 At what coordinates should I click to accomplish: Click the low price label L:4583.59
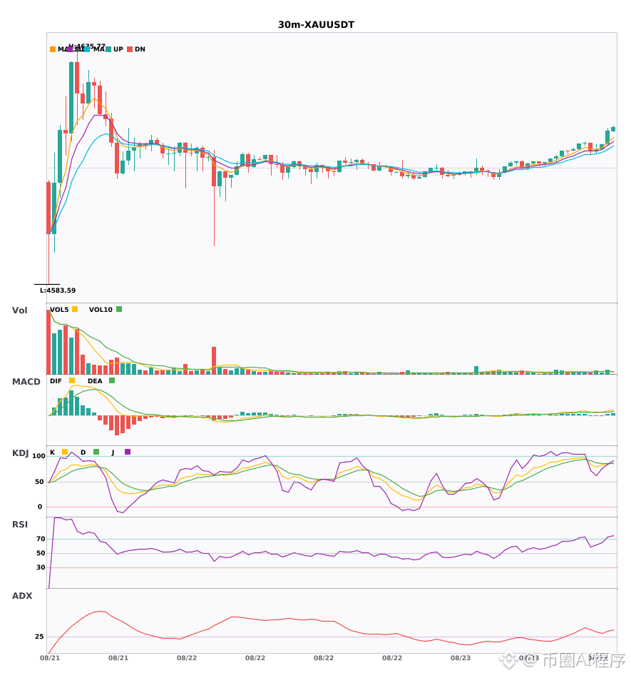[58, 290]
